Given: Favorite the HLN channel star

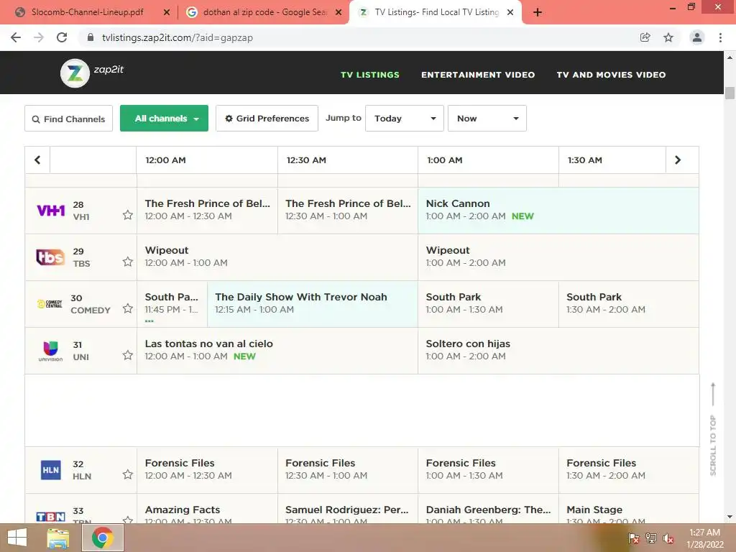Looking at the screenshot, I should point(128,474).
